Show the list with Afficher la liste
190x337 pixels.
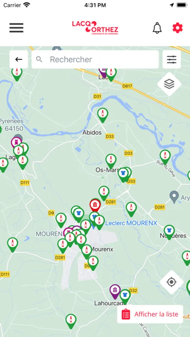(x=150, y=314)
